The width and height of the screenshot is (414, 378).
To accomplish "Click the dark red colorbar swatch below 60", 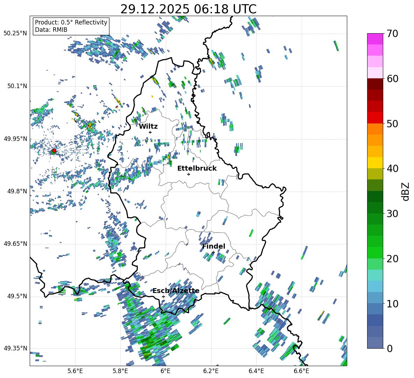I will pyautogui.click(x=375, y=84).
